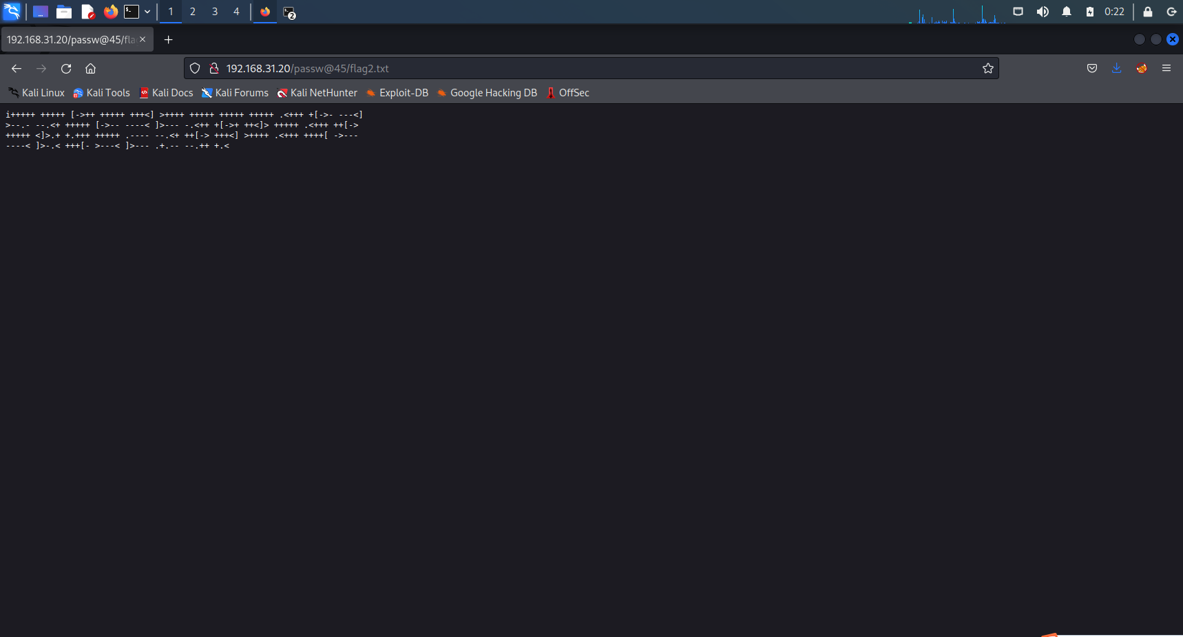Viewport: 1183px width, 637px height.
Task: Open the terminal emulator launcher
Action: (x=132, y=12)
